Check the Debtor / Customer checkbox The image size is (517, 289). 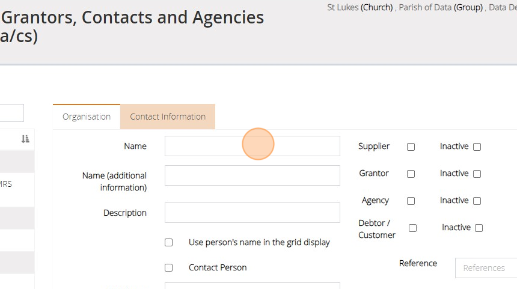pos(412,228)
